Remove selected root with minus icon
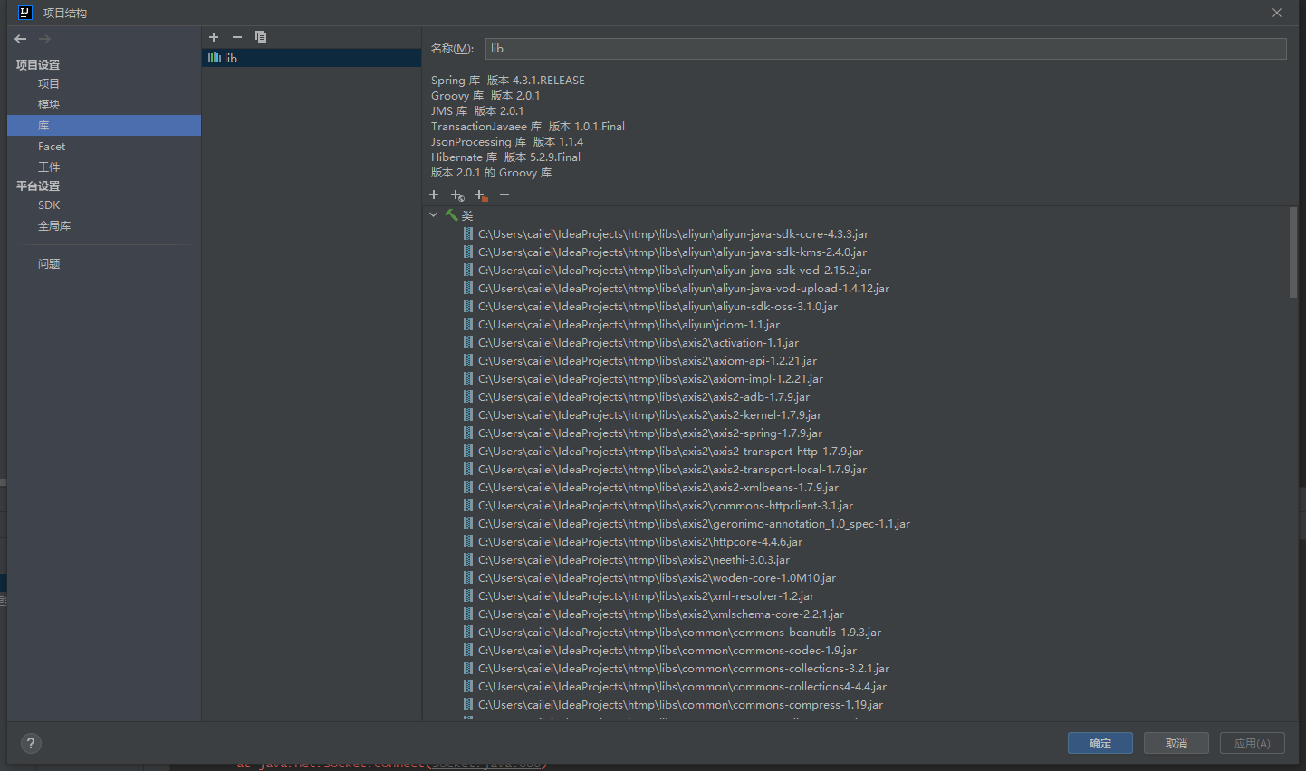1306x771 pixels. click(504, 195)
